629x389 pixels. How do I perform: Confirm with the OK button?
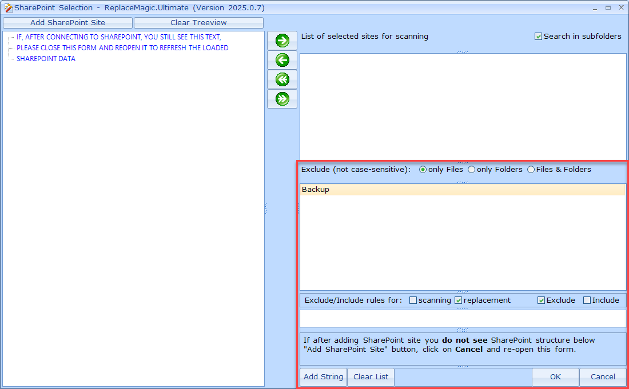[x=555, y=377]
